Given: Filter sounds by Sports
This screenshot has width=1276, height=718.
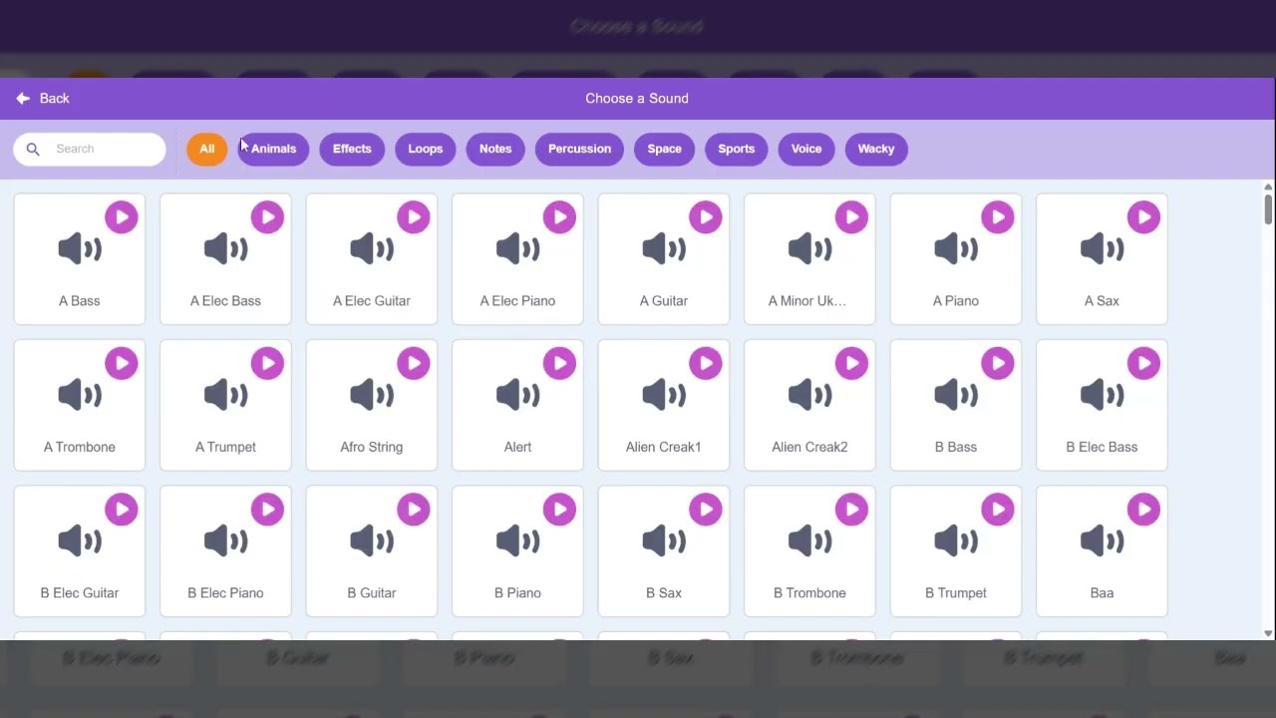Looking at the screenshot, I should point(737,149).
